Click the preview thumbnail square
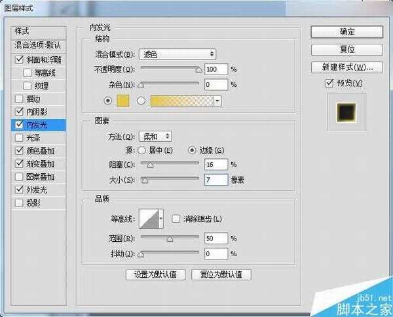Viewport: 393px width, 317px height. [x=346, y=114]
